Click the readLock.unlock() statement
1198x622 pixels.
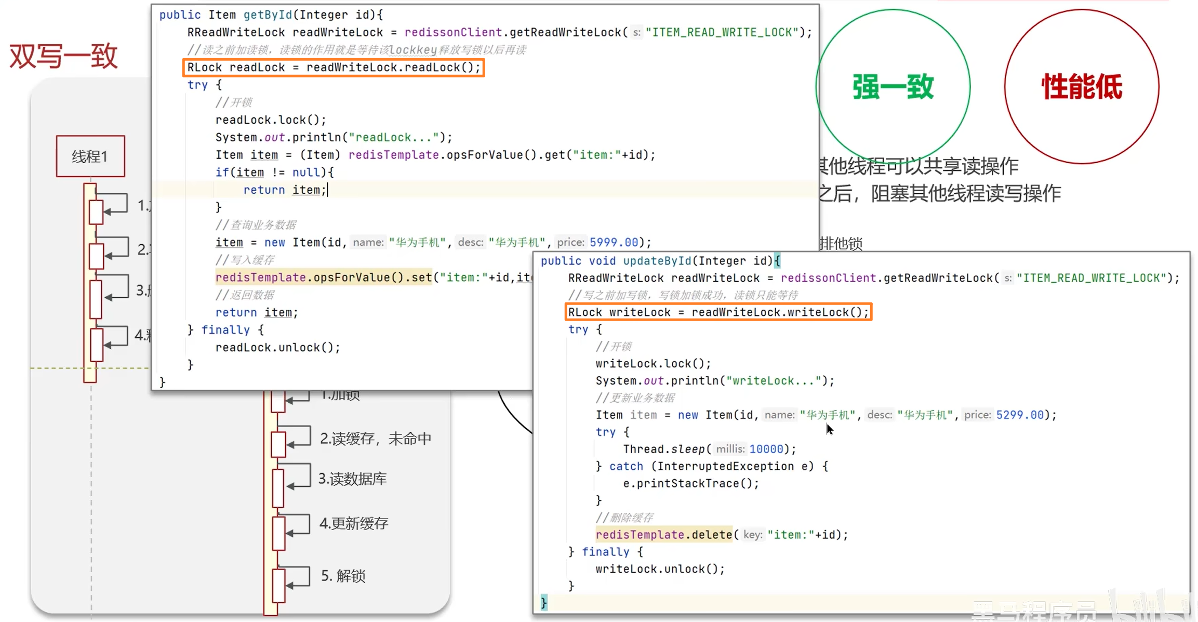(x=277, y=347)
